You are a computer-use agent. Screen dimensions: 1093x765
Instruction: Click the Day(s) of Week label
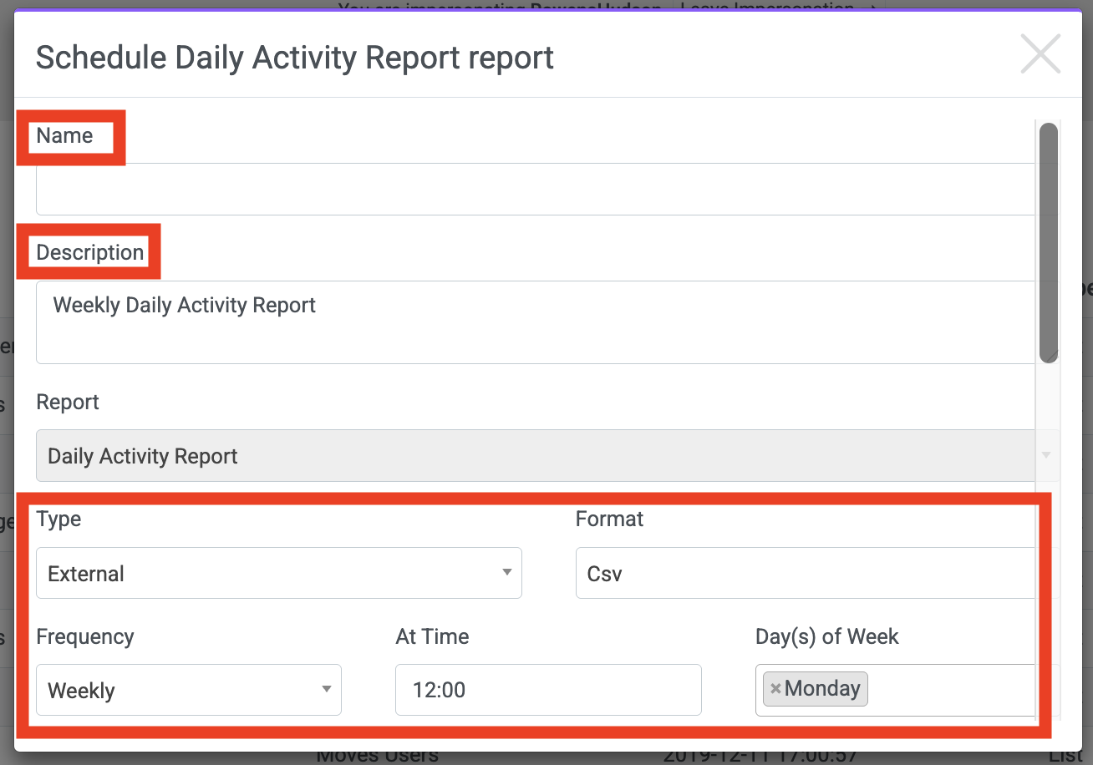(x=826, y=636)
